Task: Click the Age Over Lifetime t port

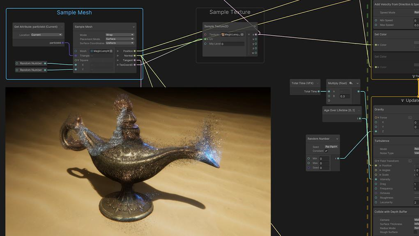Action: pyautogui.click(x=360, y=118)
